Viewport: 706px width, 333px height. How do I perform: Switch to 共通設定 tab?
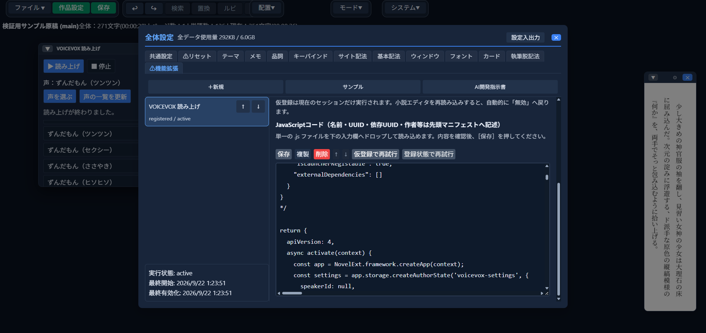click(x=161, y=56)
